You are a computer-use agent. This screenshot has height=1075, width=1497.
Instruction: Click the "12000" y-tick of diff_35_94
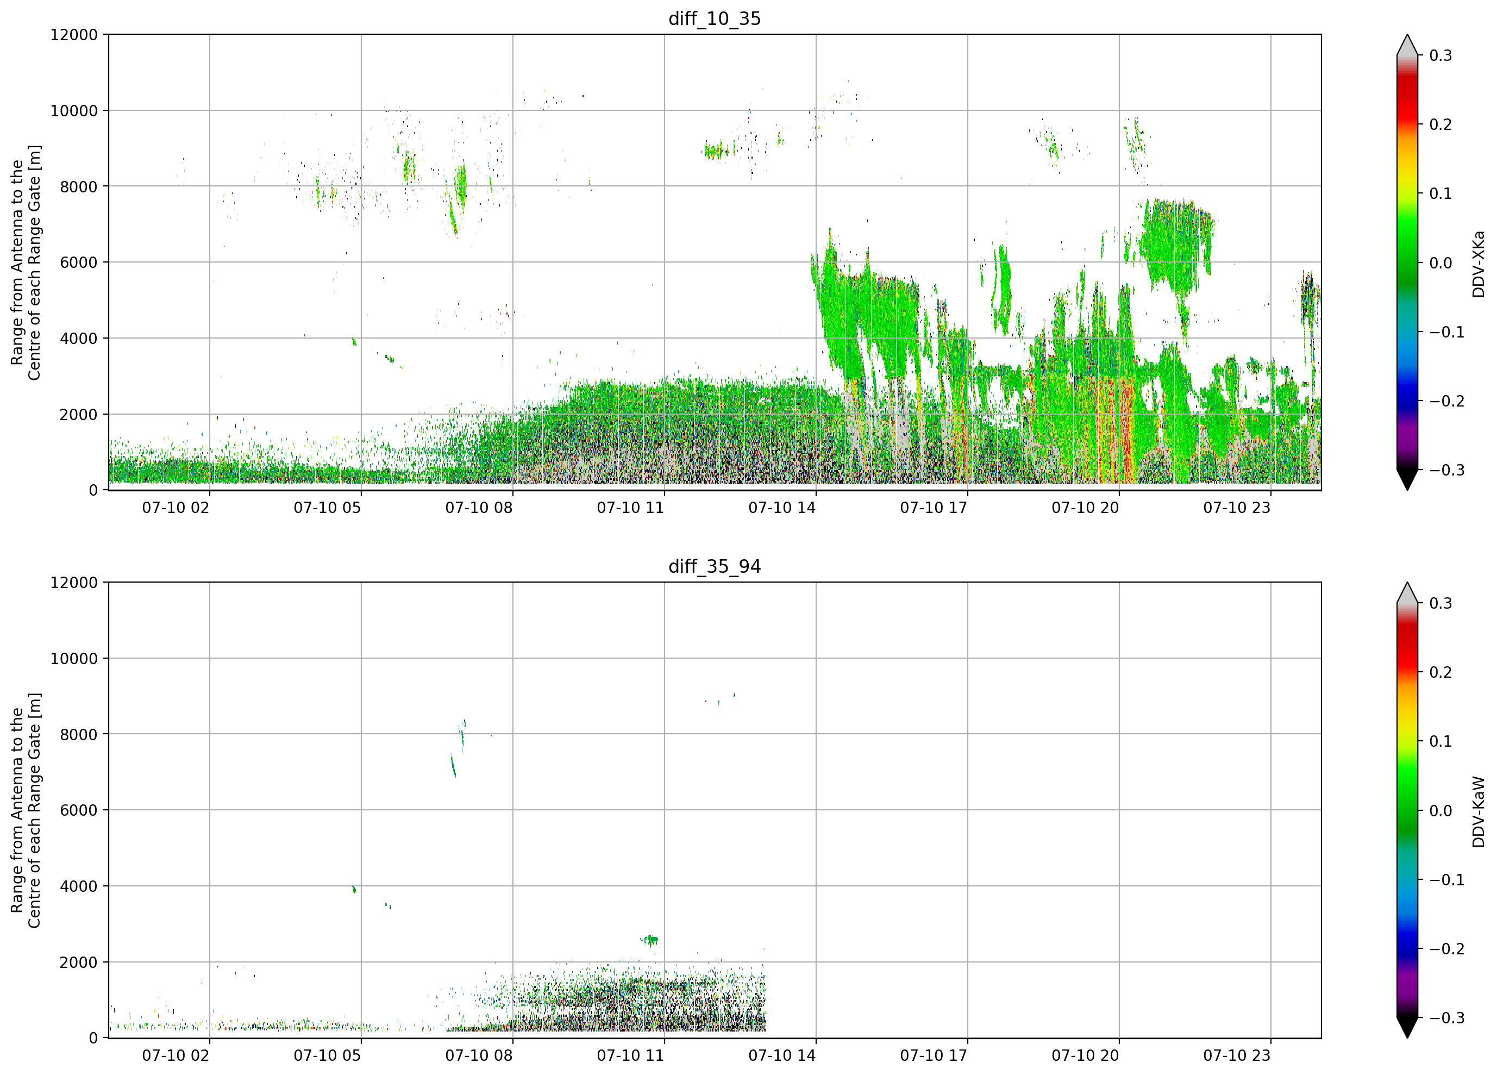point(74,583)
